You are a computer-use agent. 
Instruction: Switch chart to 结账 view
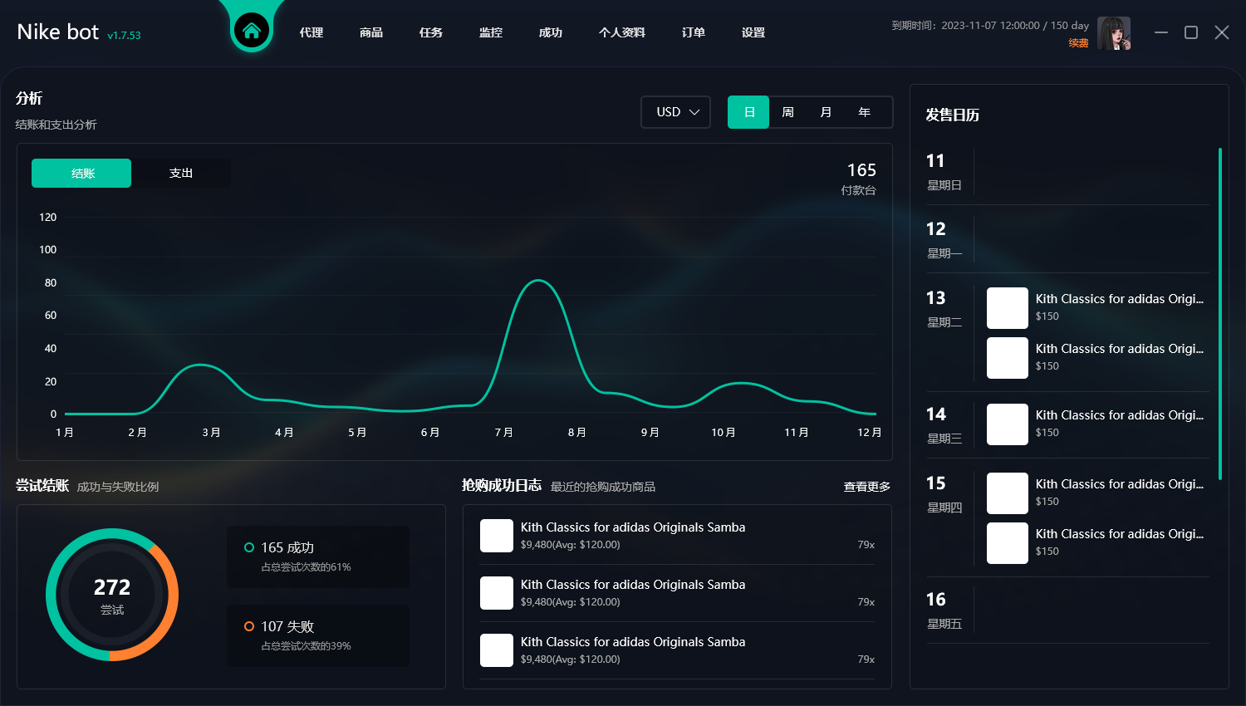point(81,173)
